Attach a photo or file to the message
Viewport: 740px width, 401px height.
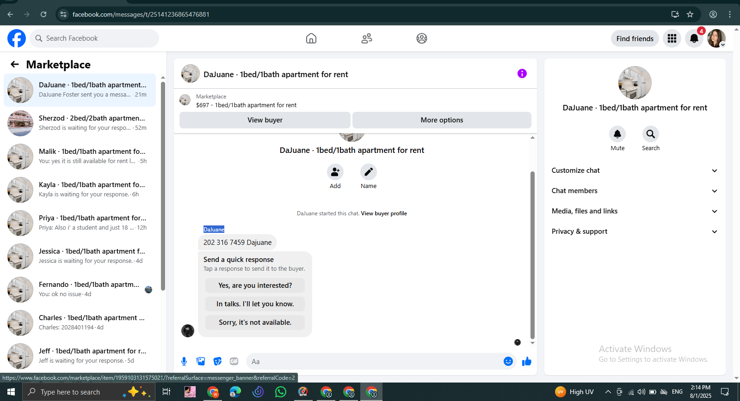pos(201,361)
